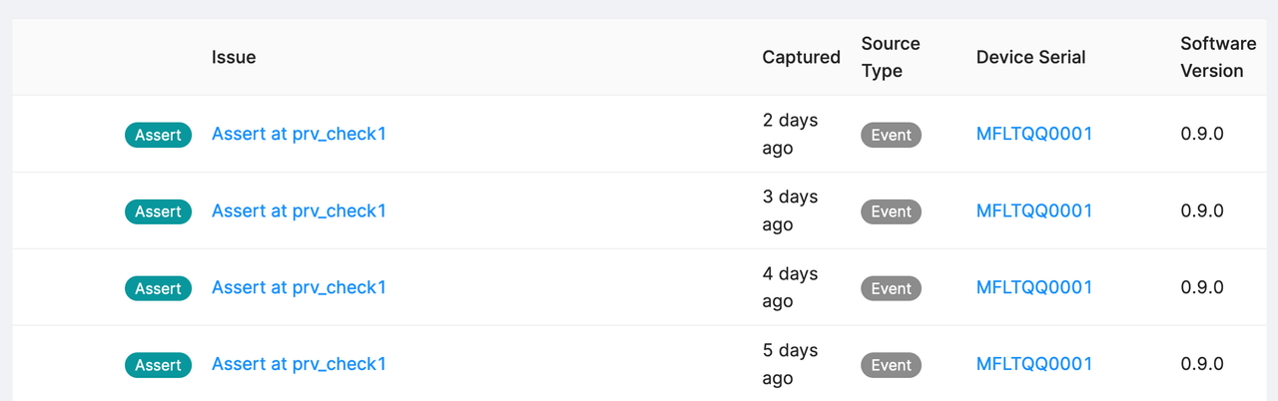
Task: Click Assert badge in the 3 days ago row
Action: click(158, 211)
